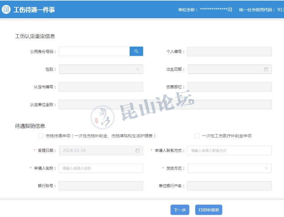Click the 申请人联系方式 input field
Screen dimensions: 284x217
(229, 150)
